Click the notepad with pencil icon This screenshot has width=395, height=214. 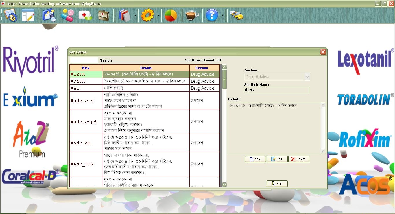pos(28,15)
